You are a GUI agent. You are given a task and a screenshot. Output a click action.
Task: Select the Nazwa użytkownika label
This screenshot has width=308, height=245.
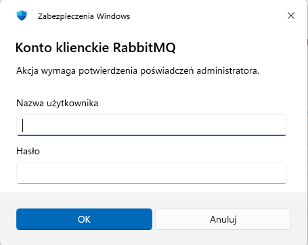[58, 103]
